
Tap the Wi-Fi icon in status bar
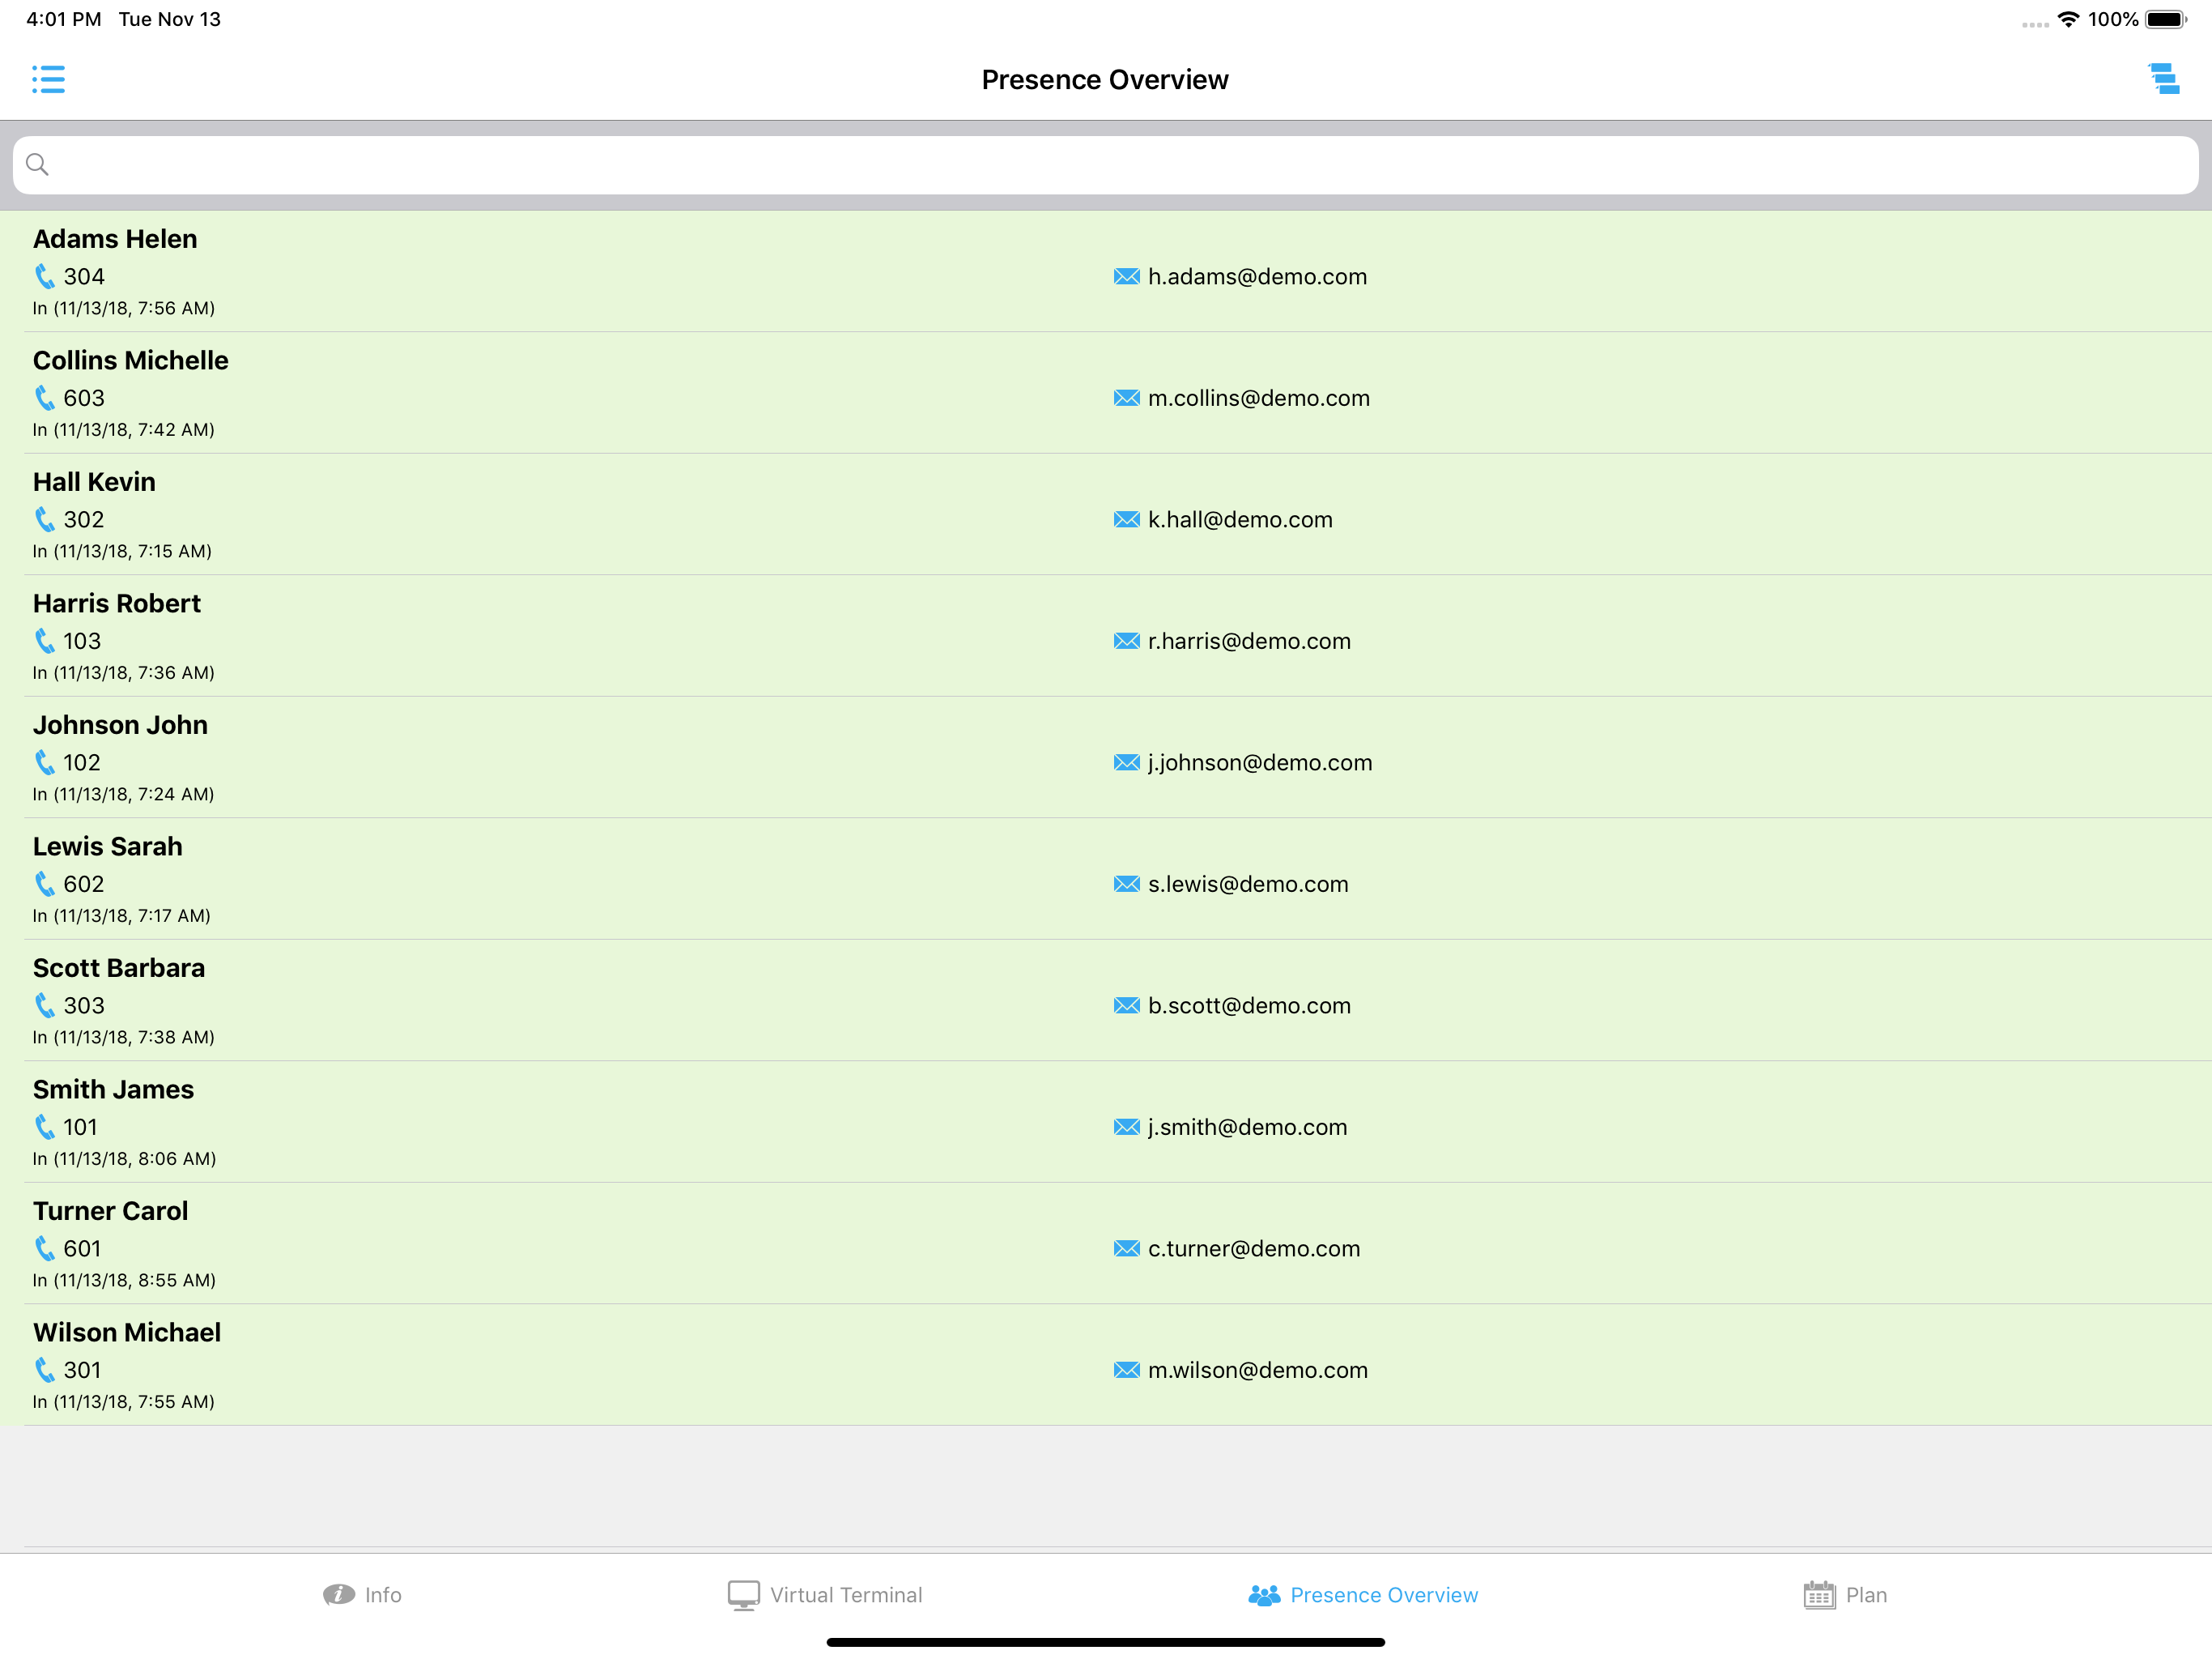click(x=2068, y=19)
